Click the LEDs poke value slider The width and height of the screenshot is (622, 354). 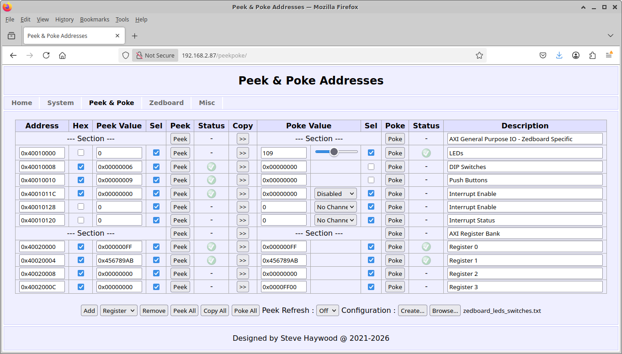click(336, 152)
